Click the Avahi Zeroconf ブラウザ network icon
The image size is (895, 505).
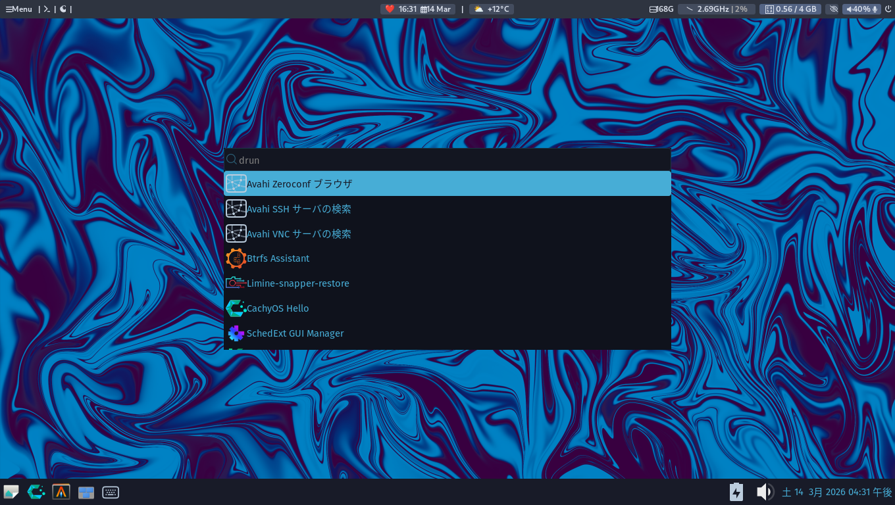(236, 183)
